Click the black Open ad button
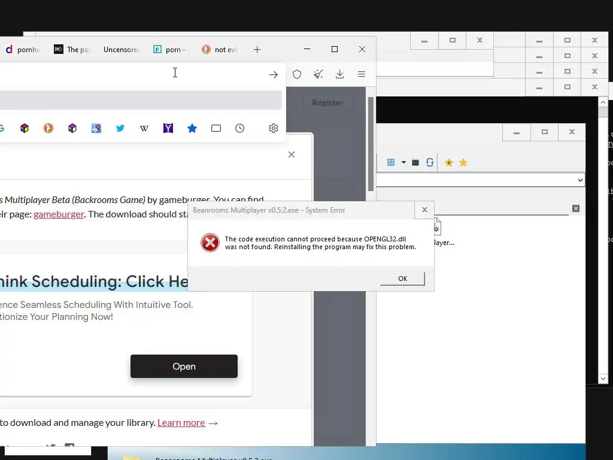 point(184,367)
